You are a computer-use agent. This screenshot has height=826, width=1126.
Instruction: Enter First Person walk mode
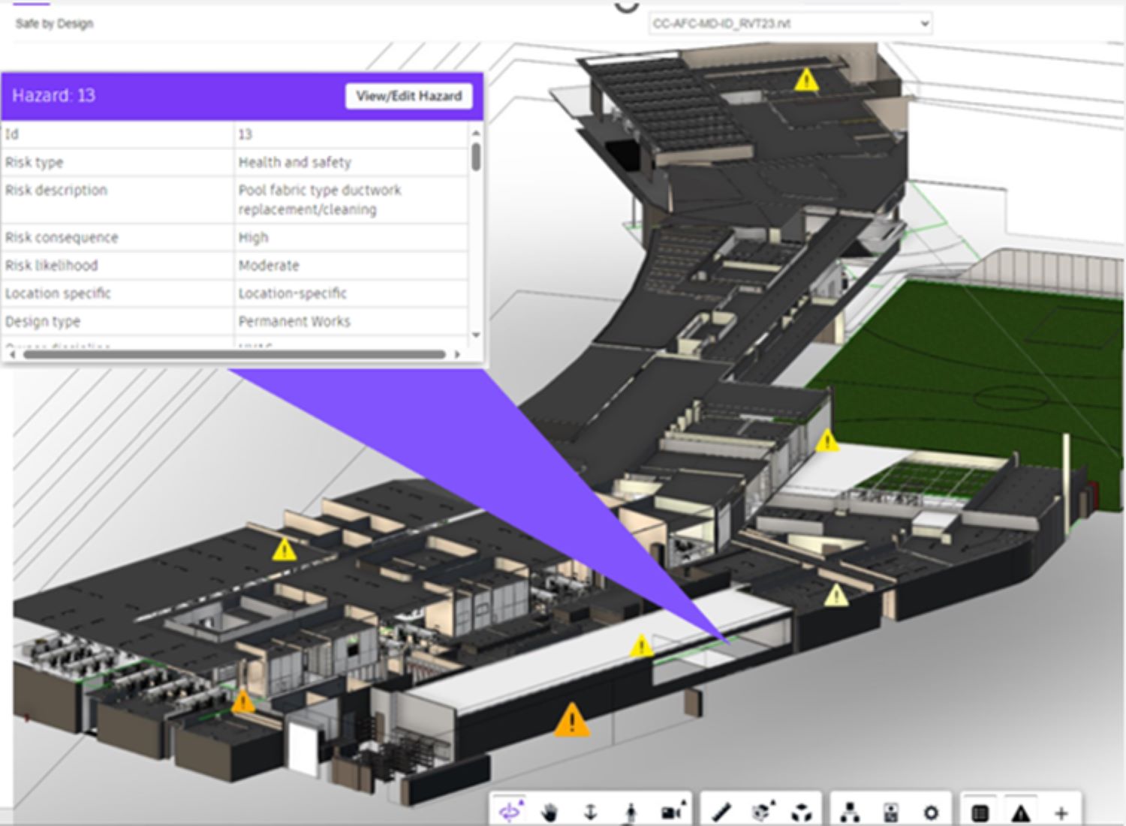631,810
